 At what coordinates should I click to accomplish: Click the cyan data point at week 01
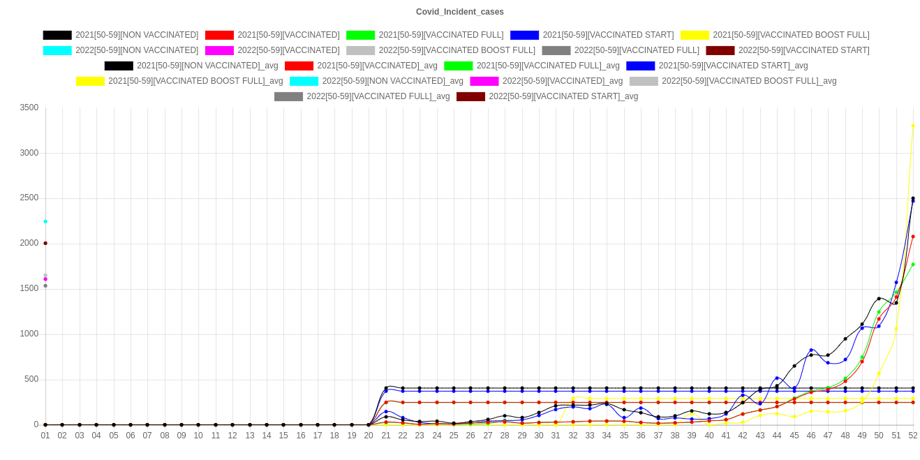click(45, 221)
